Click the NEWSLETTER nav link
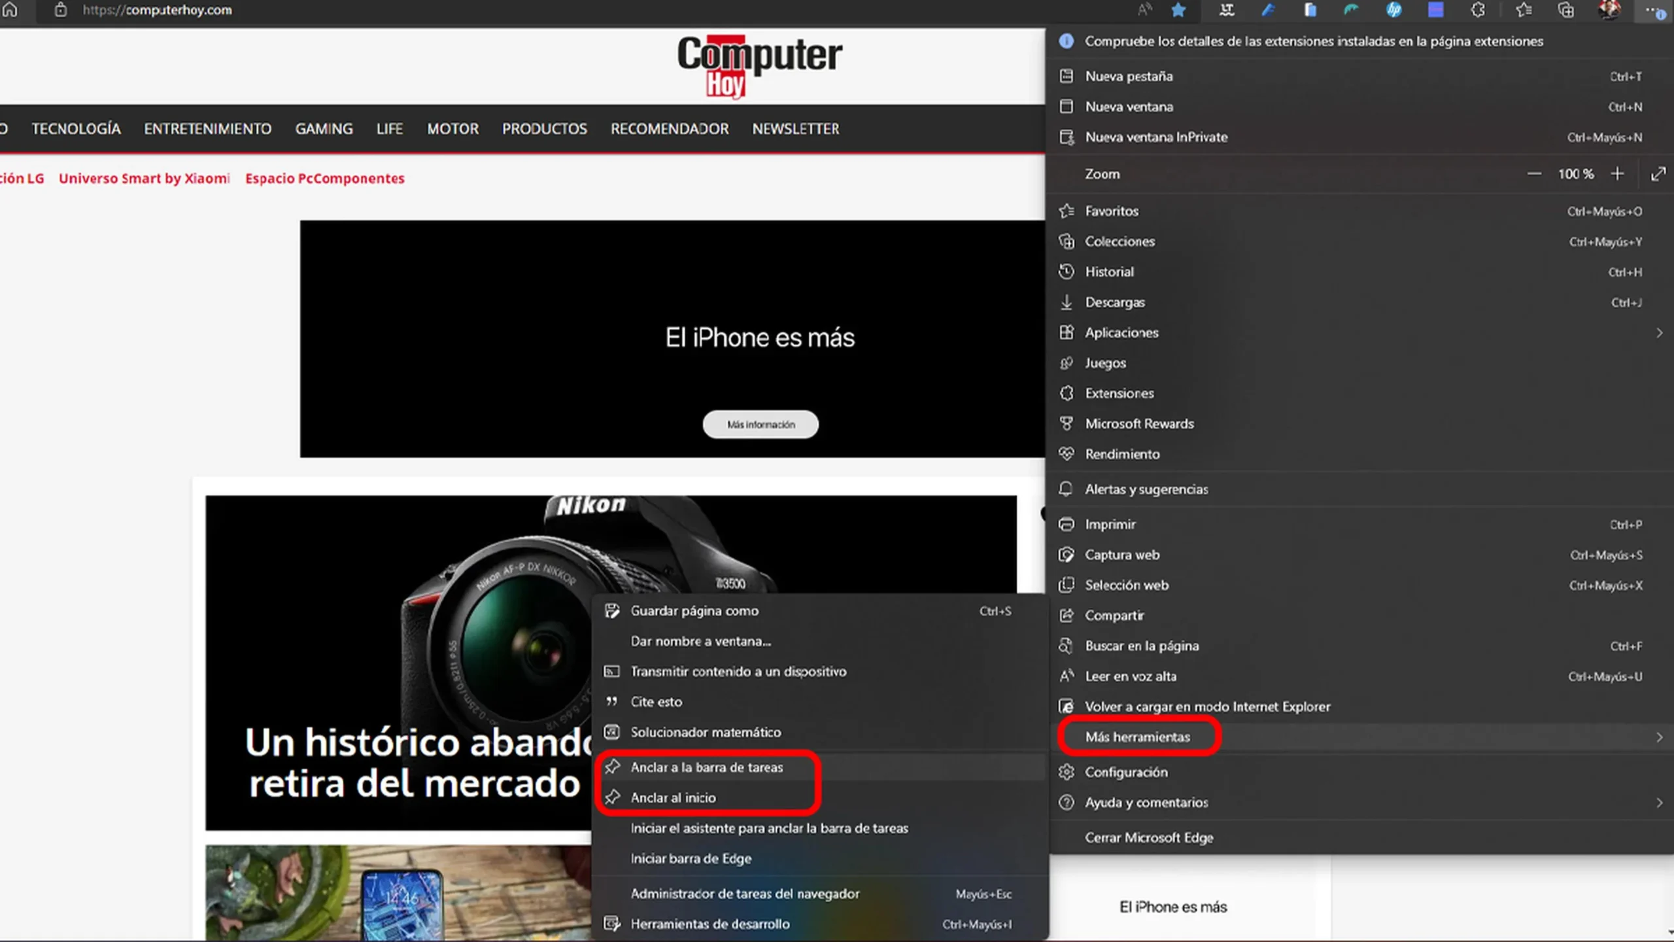 click(796, 129)
